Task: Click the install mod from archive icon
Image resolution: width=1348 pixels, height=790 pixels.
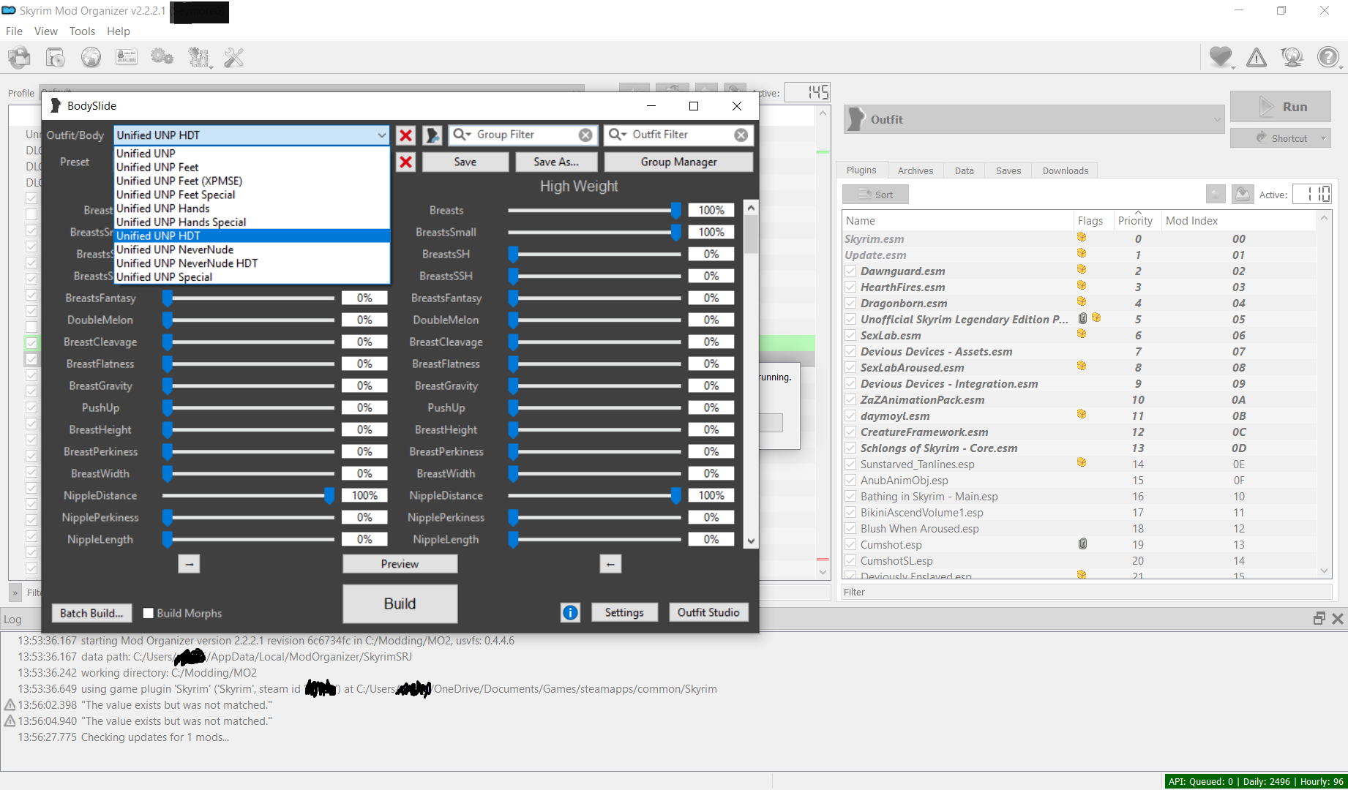Action: click(20, 57)
